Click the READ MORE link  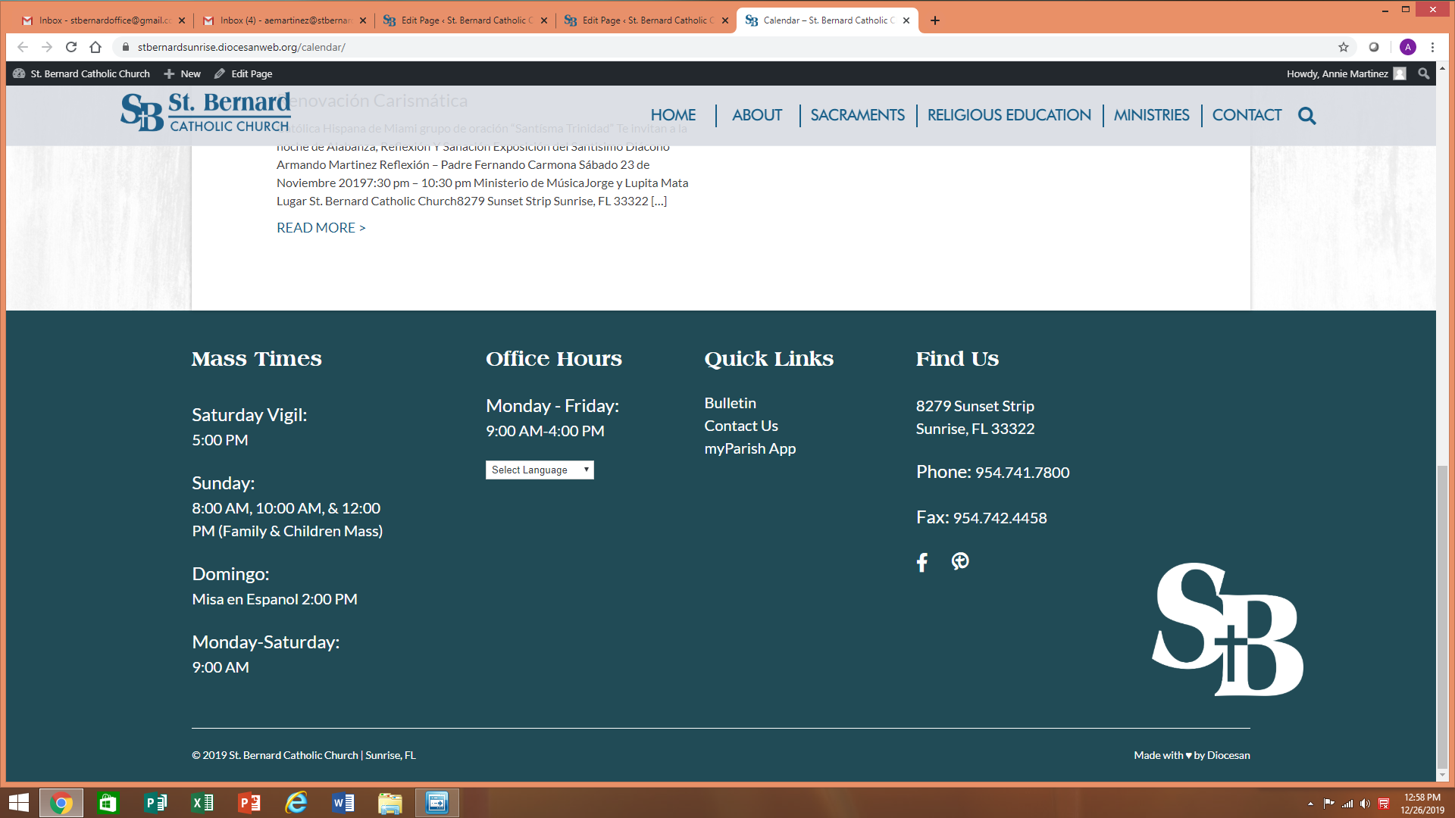coord(321,228)
